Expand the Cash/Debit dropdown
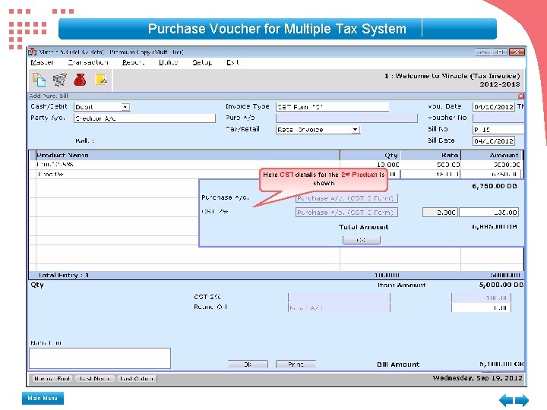Screen dimensions: 547x410 (x=125, y=107)
